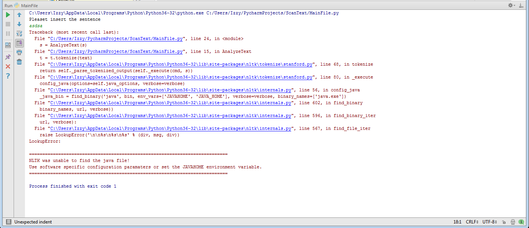Click the python.exe command line at top
Viewport: 529px width, 228px height.
point(184,13)
